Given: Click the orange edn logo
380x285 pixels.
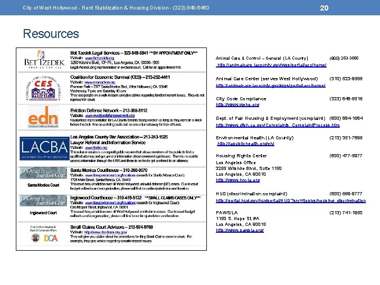Looking at the screenshot, I should tap(43, 117).
